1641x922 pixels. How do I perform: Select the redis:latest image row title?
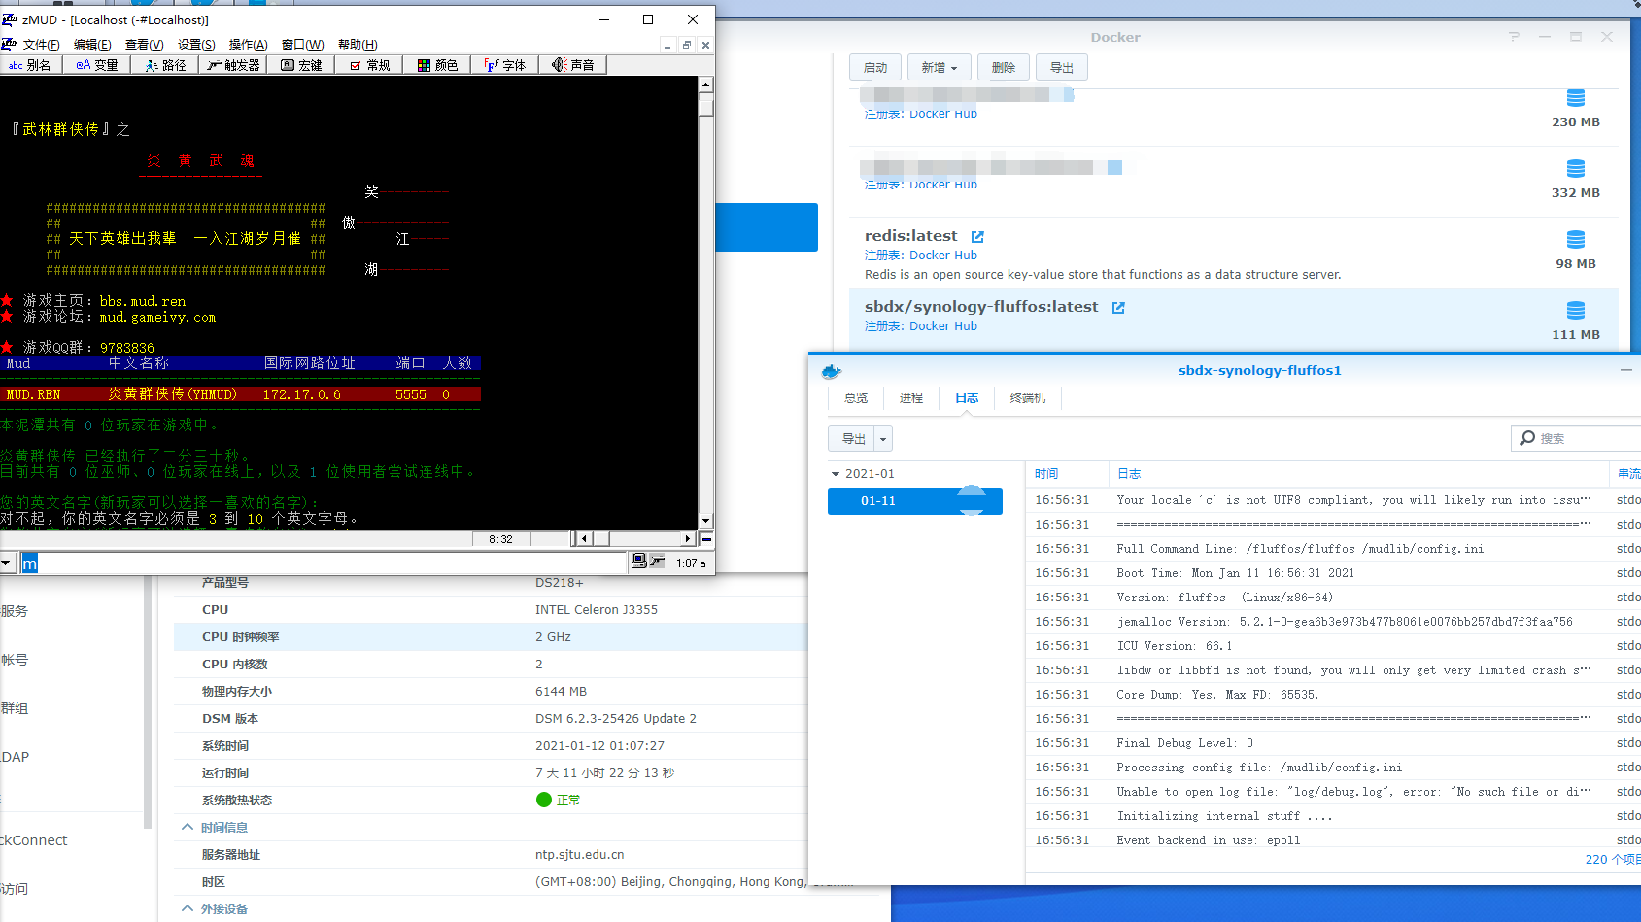(x=911, y=236)
